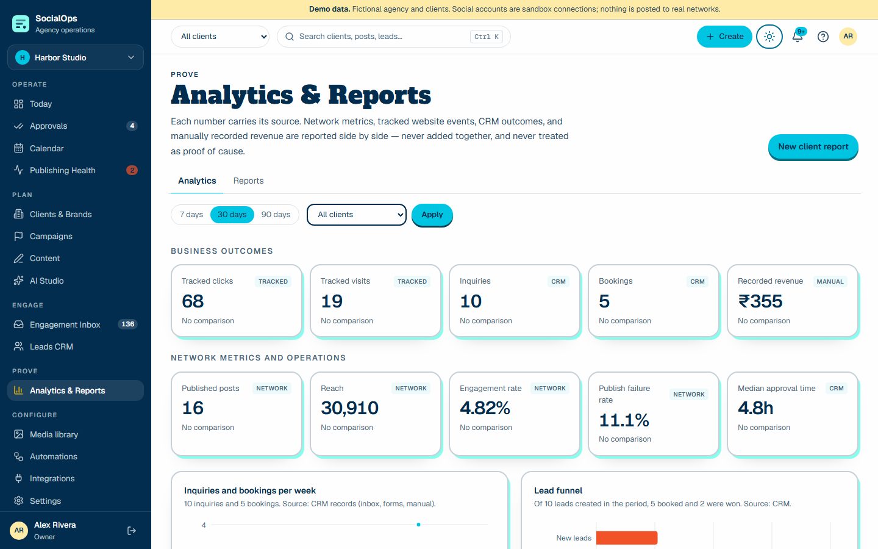
Task: Click Integrations plug icon
Action: point(19,478)
